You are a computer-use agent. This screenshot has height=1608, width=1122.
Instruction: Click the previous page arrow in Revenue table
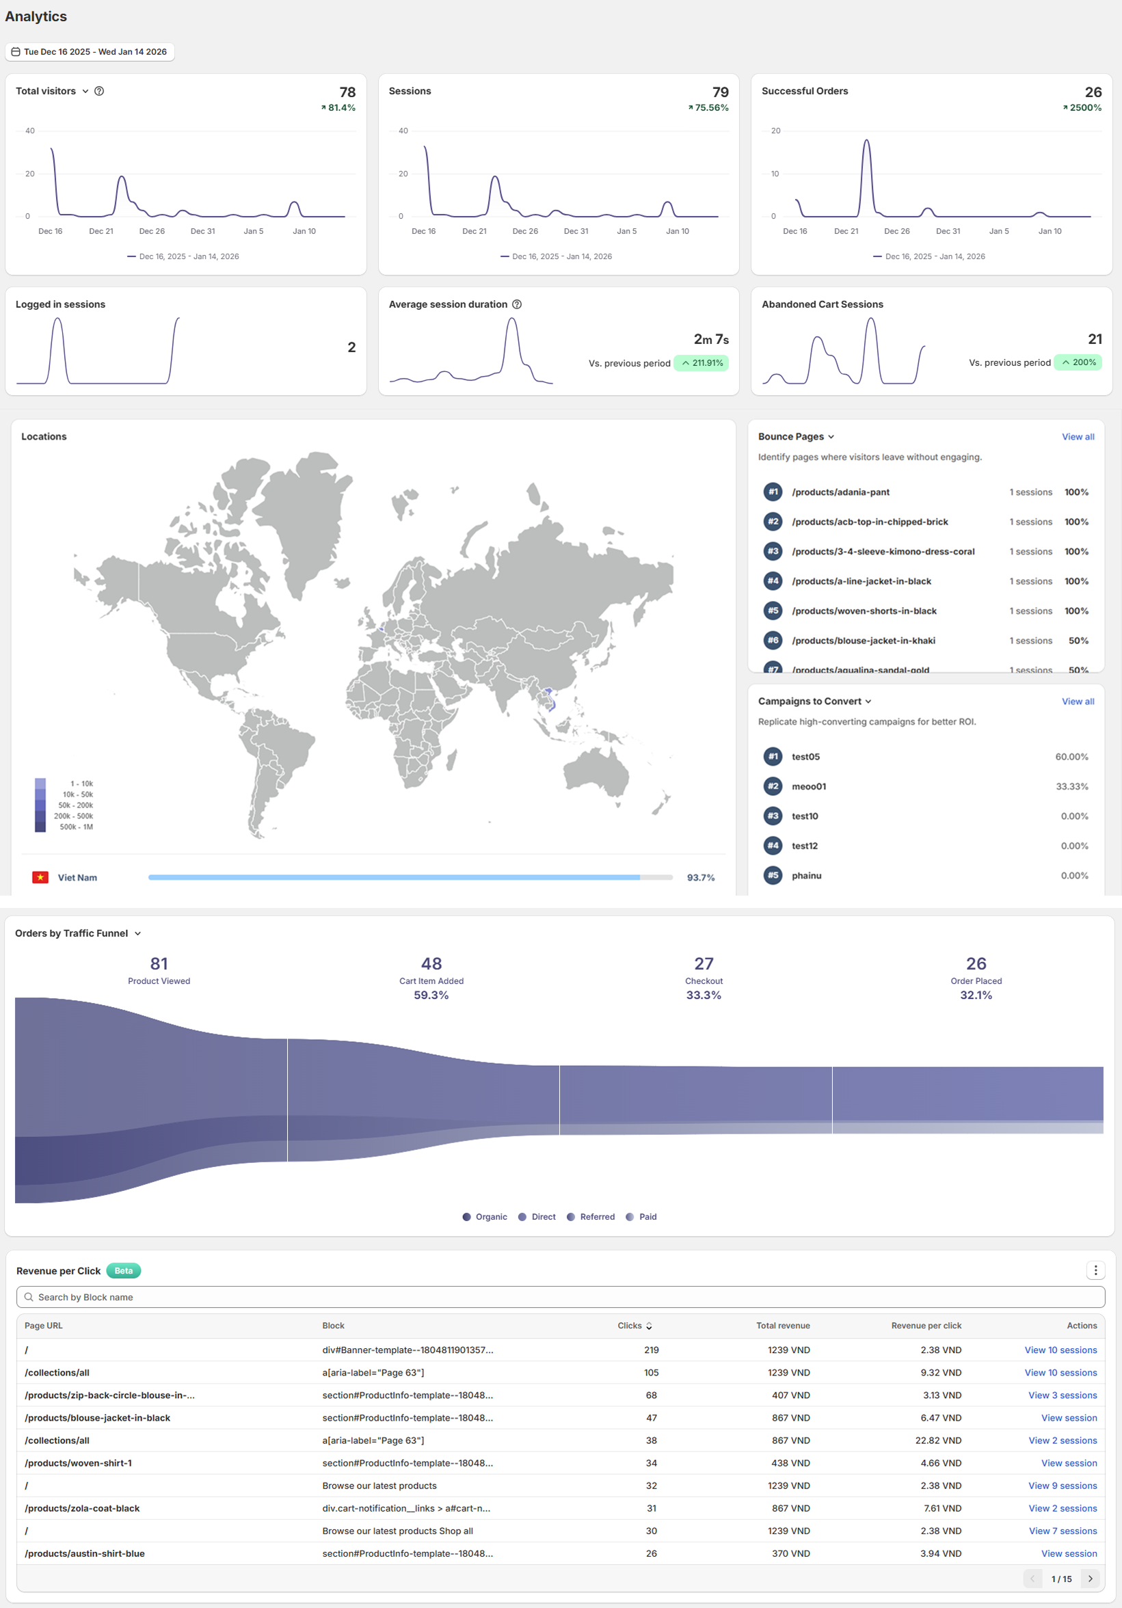tap(1033, 1579)
